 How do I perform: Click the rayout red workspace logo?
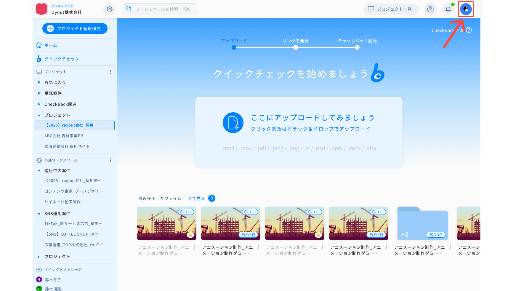(41, 9)
